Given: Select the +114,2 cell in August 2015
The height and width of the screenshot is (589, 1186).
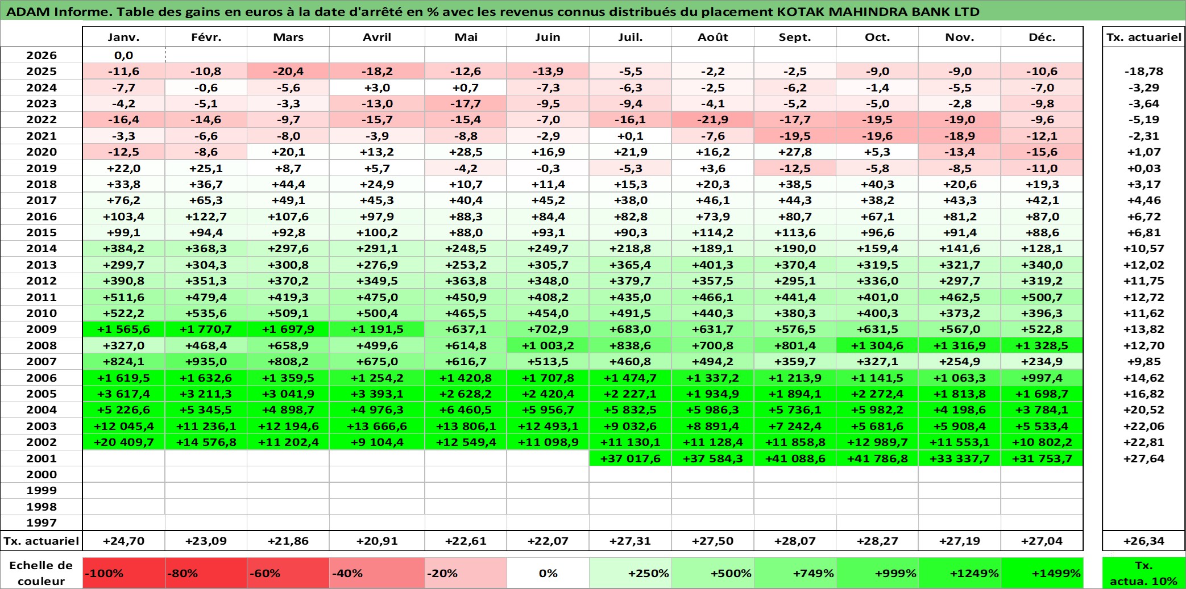Looking at the screenshot, I should click(x=713, y=232).
